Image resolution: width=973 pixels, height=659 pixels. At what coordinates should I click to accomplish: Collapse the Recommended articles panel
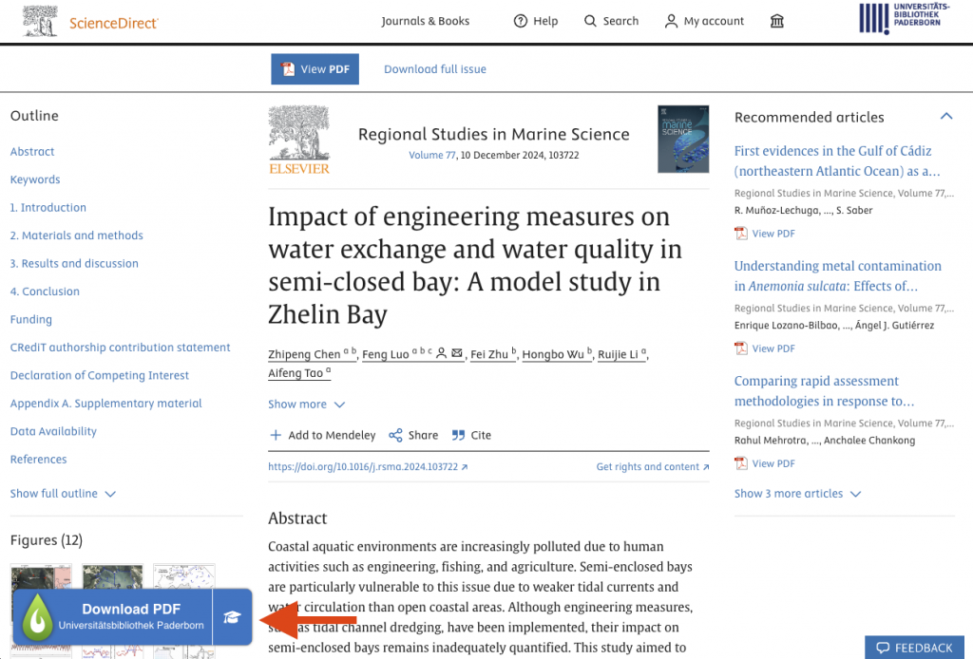946,116
